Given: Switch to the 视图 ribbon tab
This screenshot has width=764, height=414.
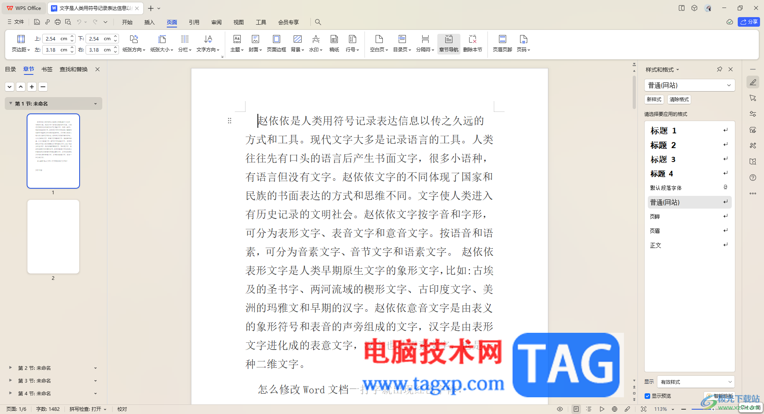Looking at the screenshot, I should [x=239, y=22].
